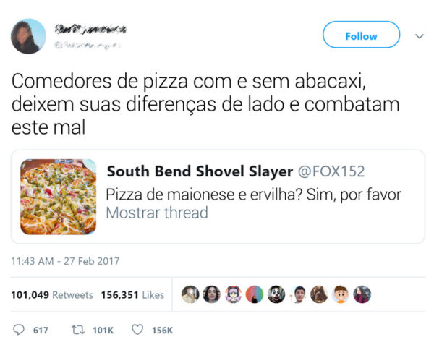The height and width of the screenshot is (358, 434).
Task: Open the first liker avatar in row
Action: [x=190, y=294]
